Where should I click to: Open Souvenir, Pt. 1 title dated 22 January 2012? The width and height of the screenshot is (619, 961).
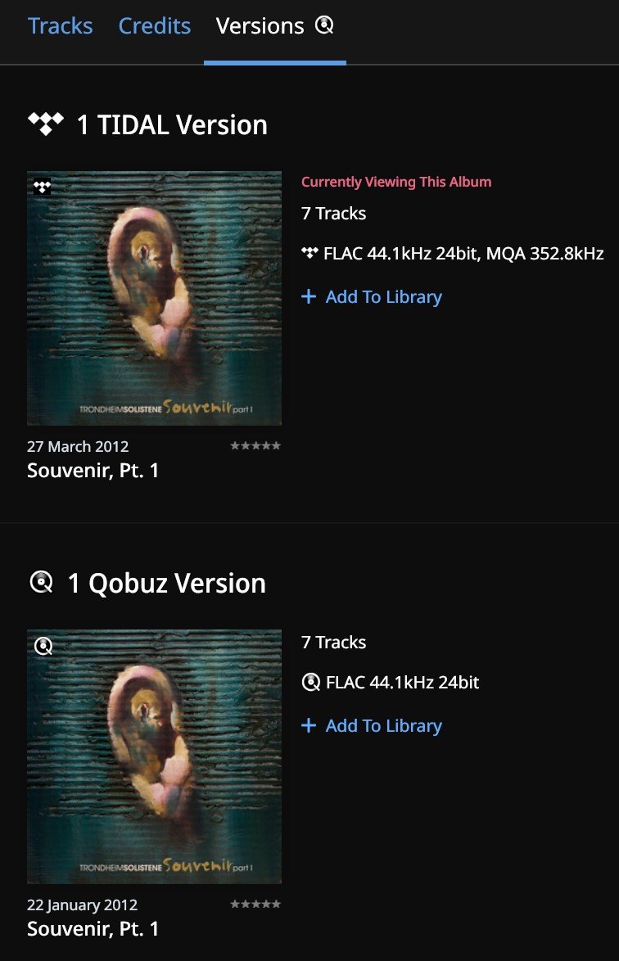coord(93,929)
